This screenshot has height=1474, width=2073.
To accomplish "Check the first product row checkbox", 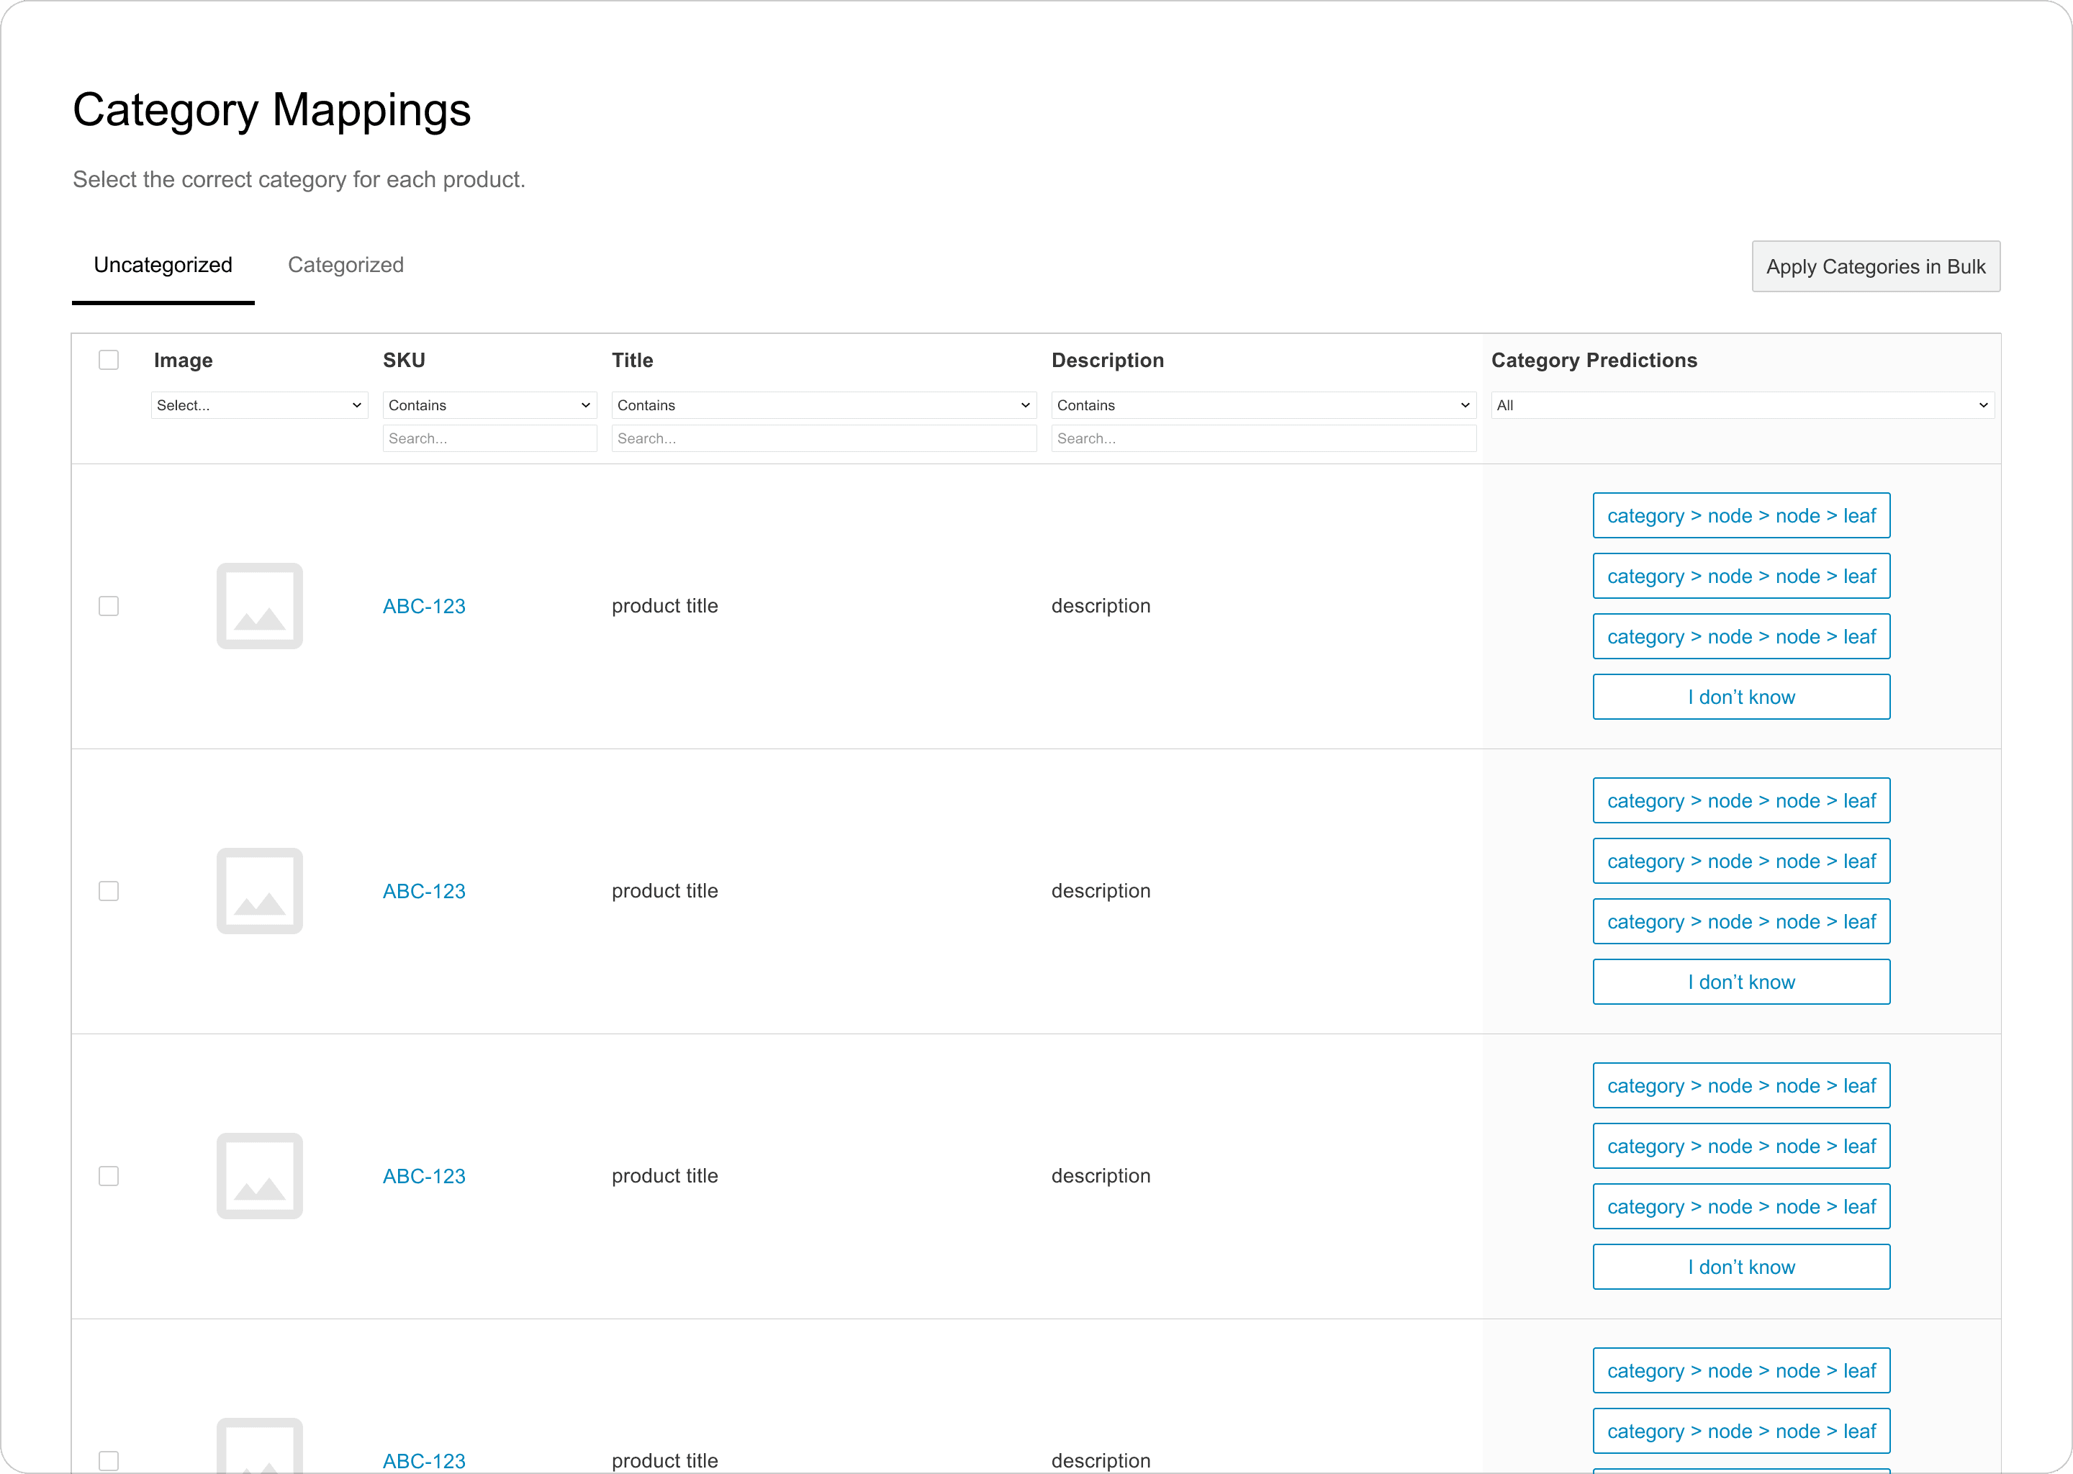I will pos(109,605).
